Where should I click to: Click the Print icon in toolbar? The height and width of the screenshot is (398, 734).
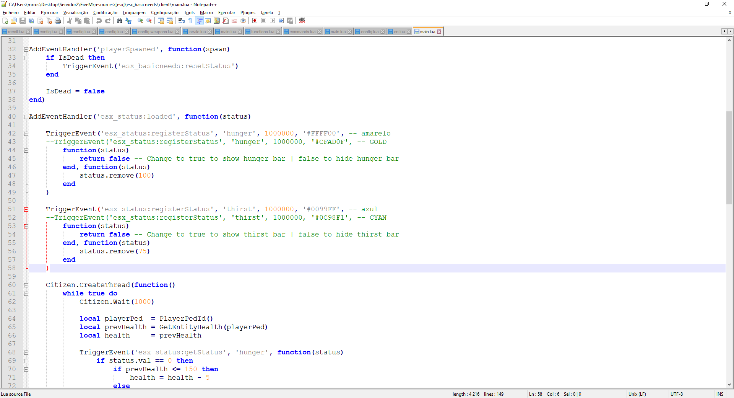[58, 21]
